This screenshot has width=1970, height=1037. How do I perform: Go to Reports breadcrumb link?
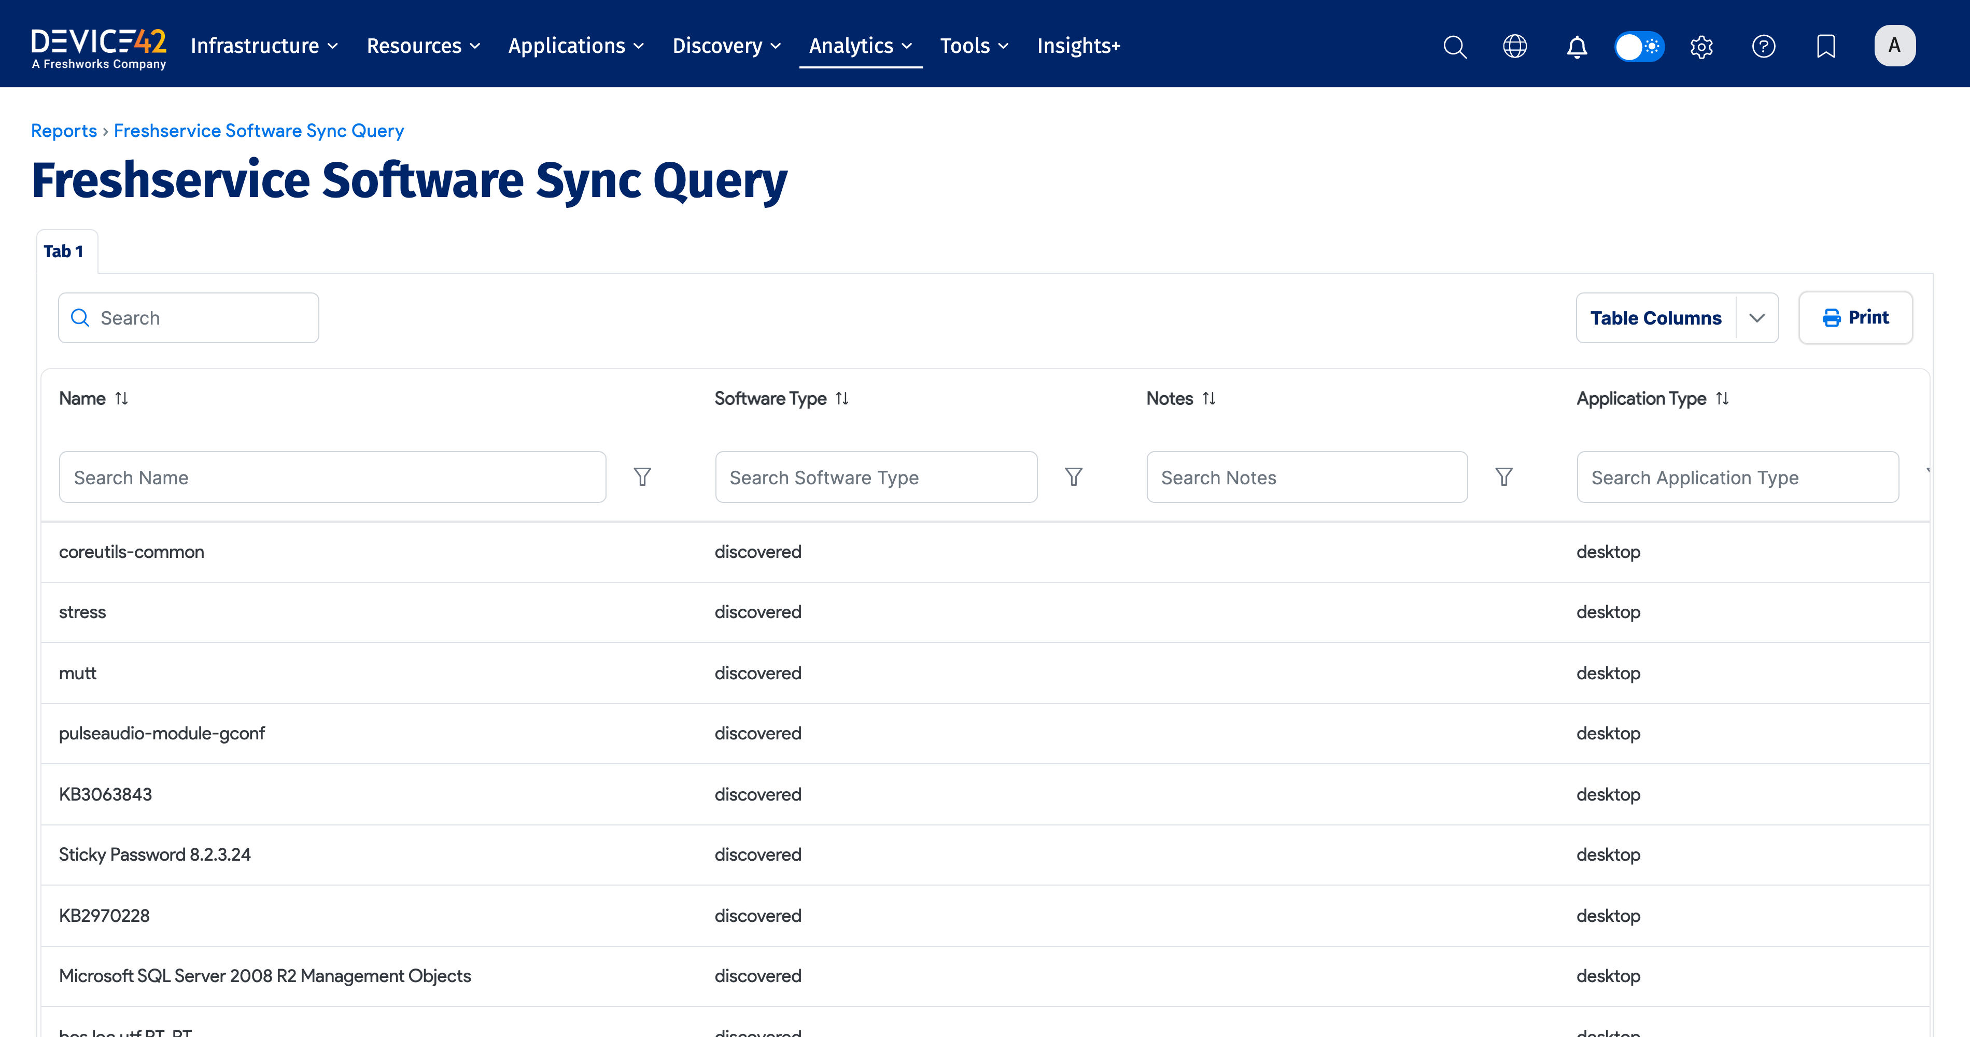click(64, 131)
